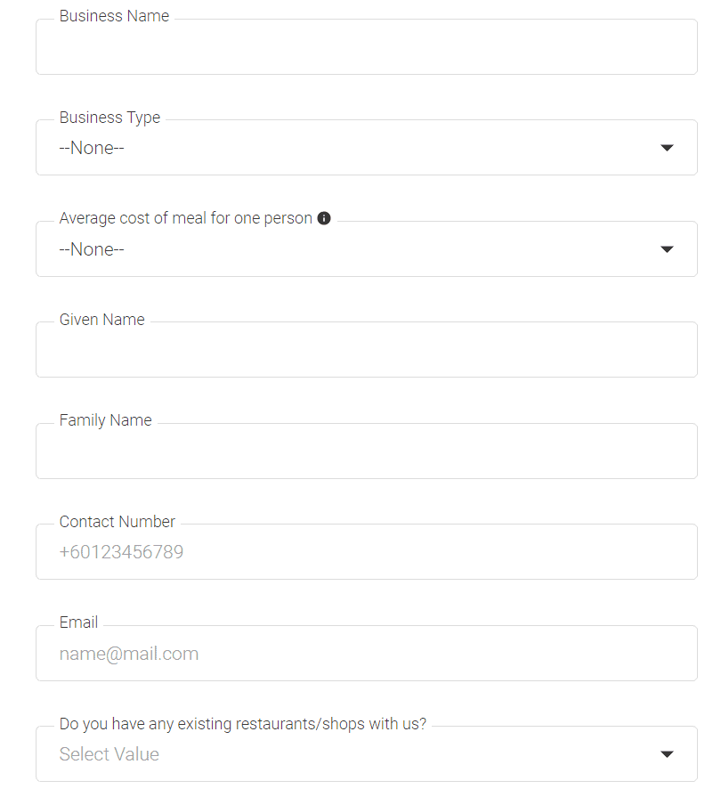This screenshot has height=797, width=721.
Task: Click the Business Type dropdown arrow
Action: tap(667, 148)
